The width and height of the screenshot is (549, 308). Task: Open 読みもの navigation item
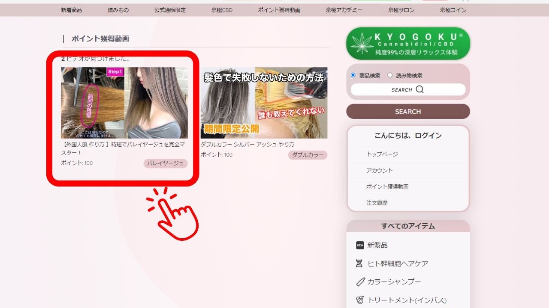(118, 10)
